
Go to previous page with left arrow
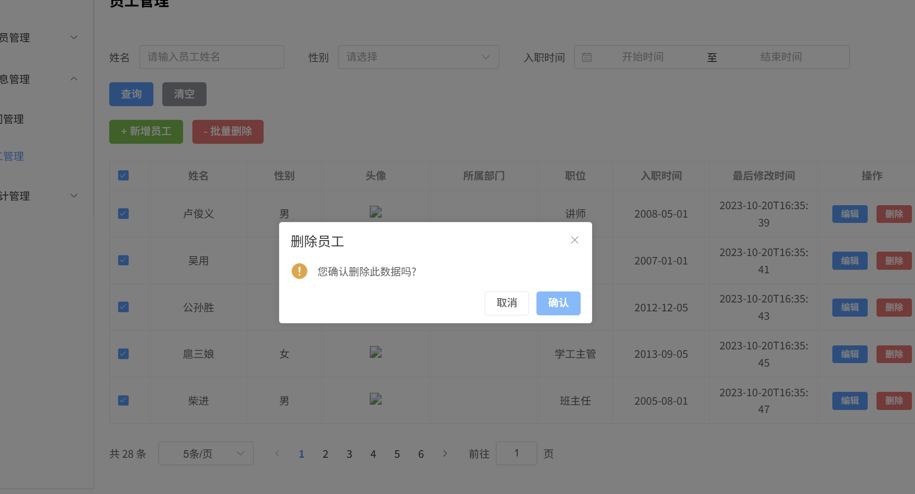[x=277, y=454]
